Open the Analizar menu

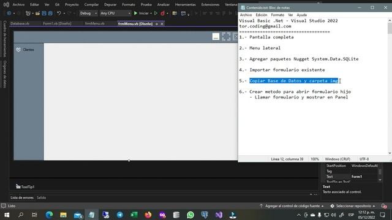coord(164,4)
